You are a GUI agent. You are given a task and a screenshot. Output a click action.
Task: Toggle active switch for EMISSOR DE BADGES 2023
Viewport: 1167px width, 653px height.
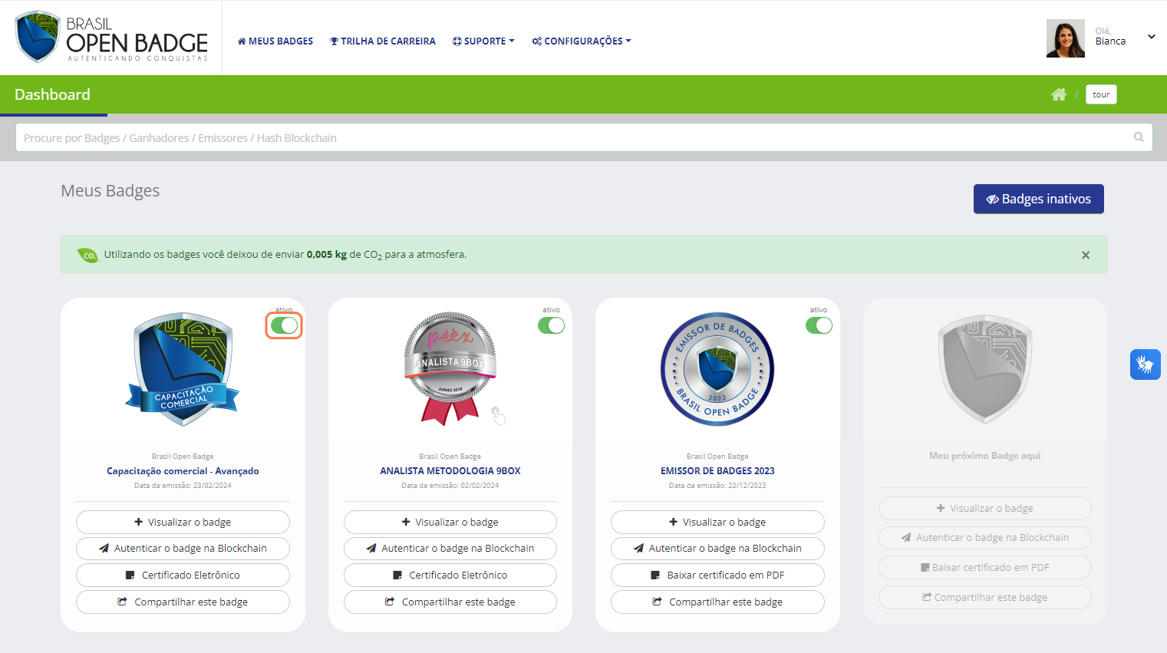(819, 325)
